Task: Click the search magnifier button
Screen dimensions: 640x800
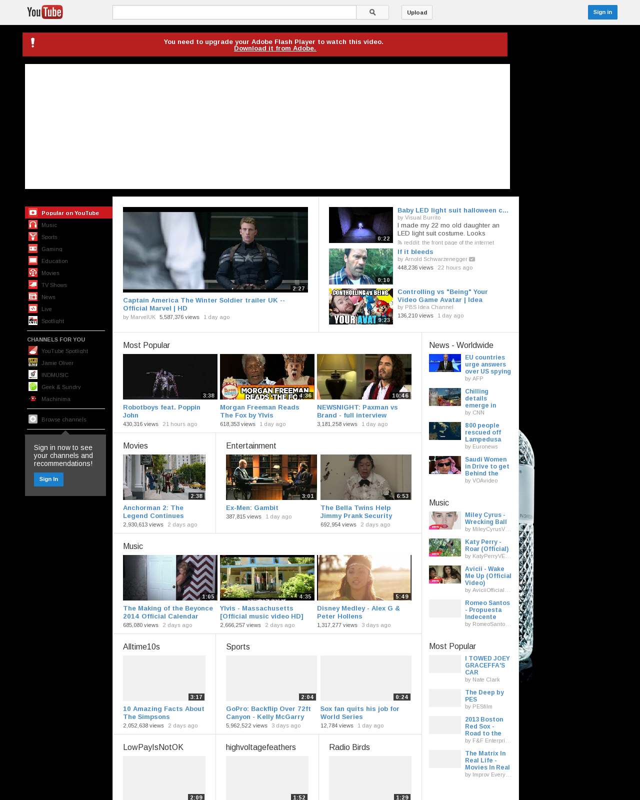Action: click(372, 12)
